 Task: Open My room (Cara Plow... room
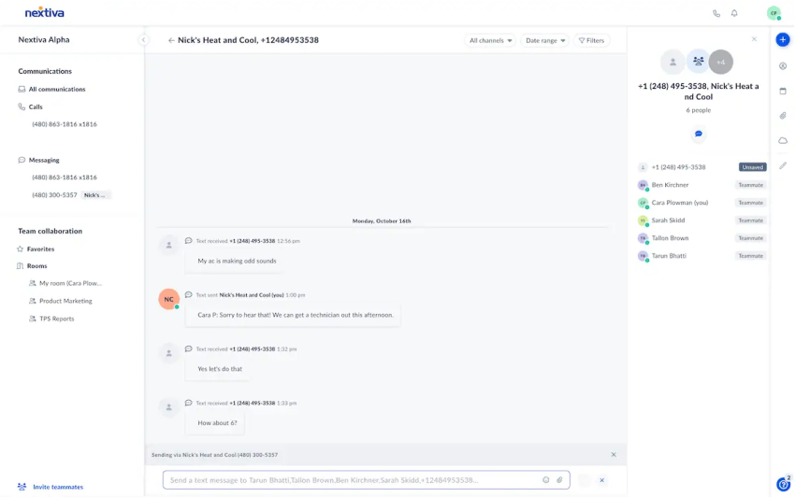70,283
